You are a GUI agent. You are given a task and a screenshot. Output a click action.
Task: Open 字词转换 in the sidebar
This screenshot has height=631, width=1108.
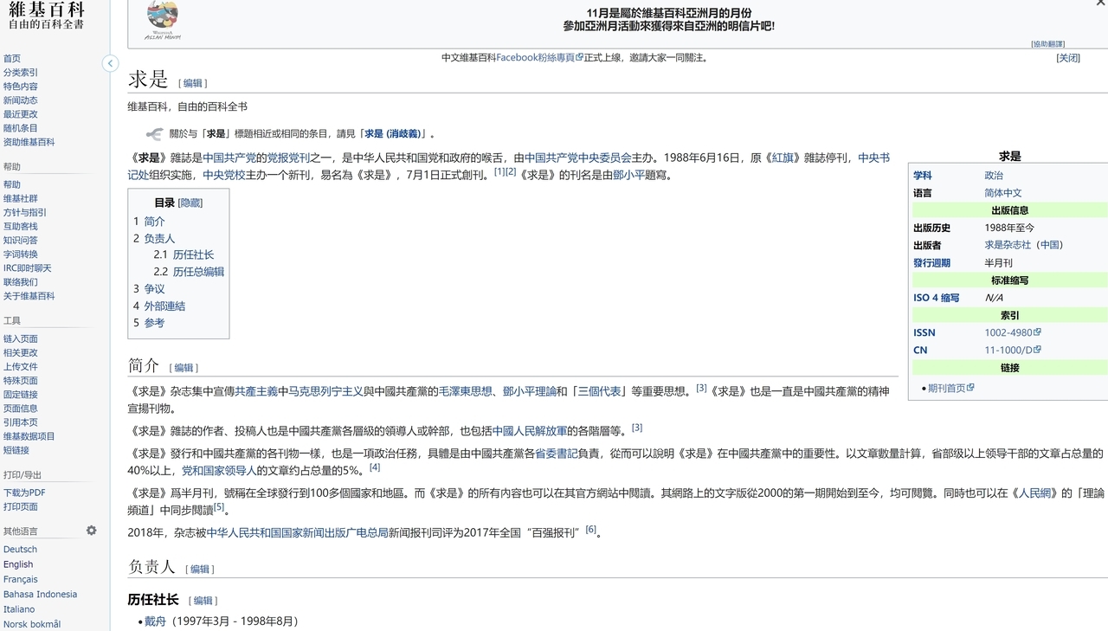(21, 254)
